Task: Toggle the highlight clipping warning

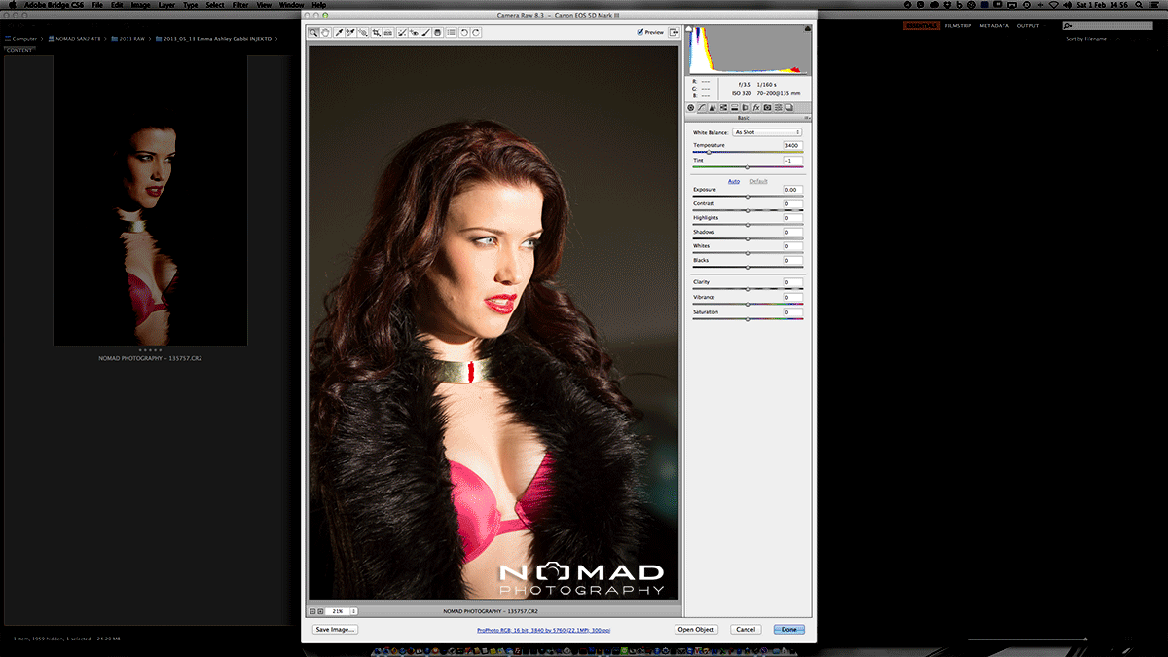Action: (808, 30)
